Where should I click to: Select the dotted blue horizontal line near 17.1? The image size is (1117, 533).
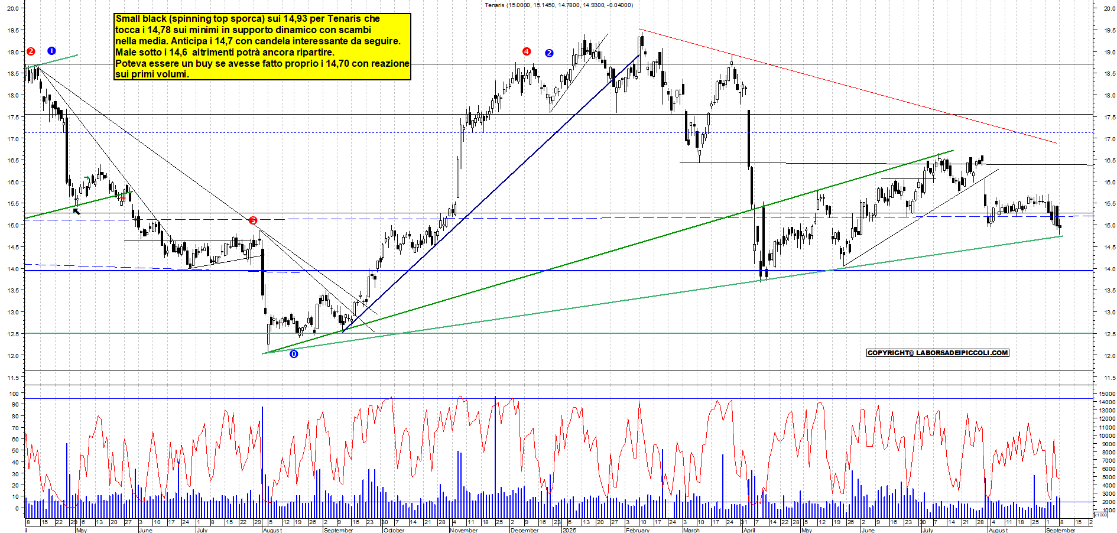pyautogui.click(x=558, y=132)
